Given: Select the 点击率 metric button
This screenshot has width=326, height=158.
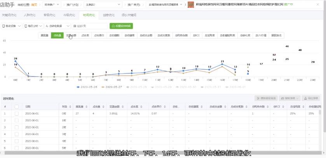Looking at the screenshot, I should (x=85, y=35).
